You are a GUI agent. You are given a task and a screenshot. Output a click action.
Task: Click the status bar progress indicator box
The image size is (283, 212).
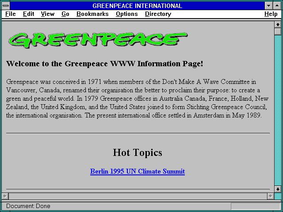coord(256,206)
